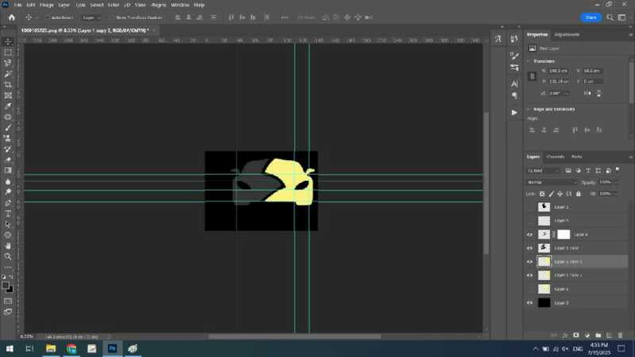Click the canvas horizontal scrollbar
The width and height of the screenshot is (635, 357).
pos(294,336)
